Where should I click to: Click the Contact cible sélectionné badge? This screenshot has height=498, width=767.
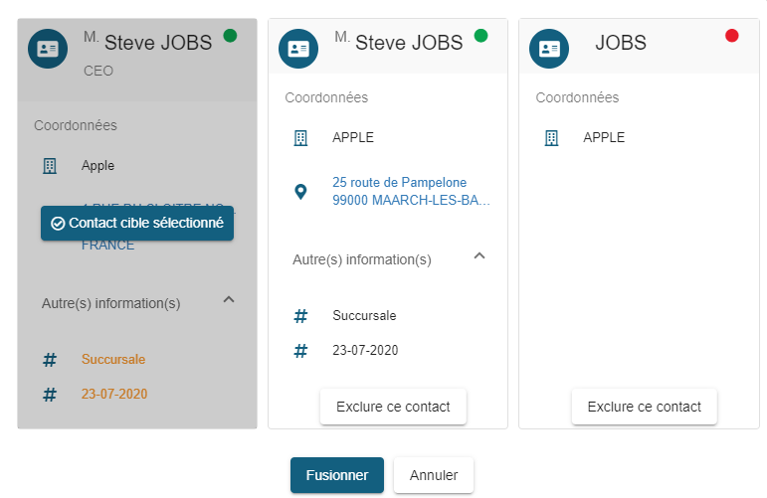(x=137, y=224)
